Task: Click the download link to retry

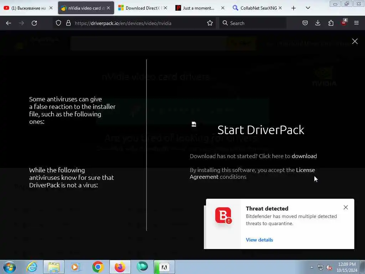Action: (x=304, y=156)
